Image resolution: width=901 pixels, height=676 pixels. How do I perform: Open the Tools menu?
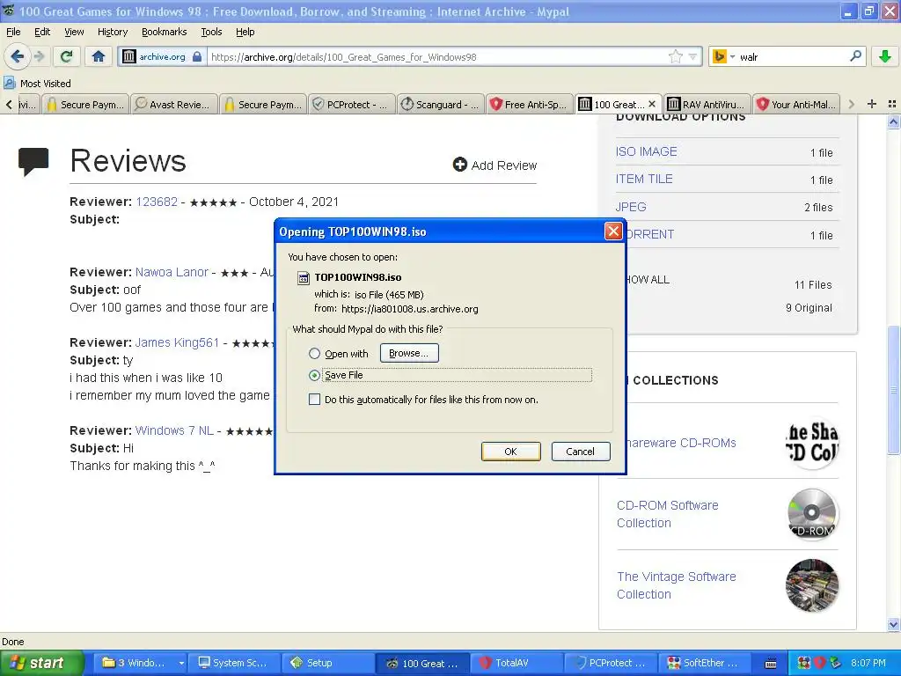(211, 32)
